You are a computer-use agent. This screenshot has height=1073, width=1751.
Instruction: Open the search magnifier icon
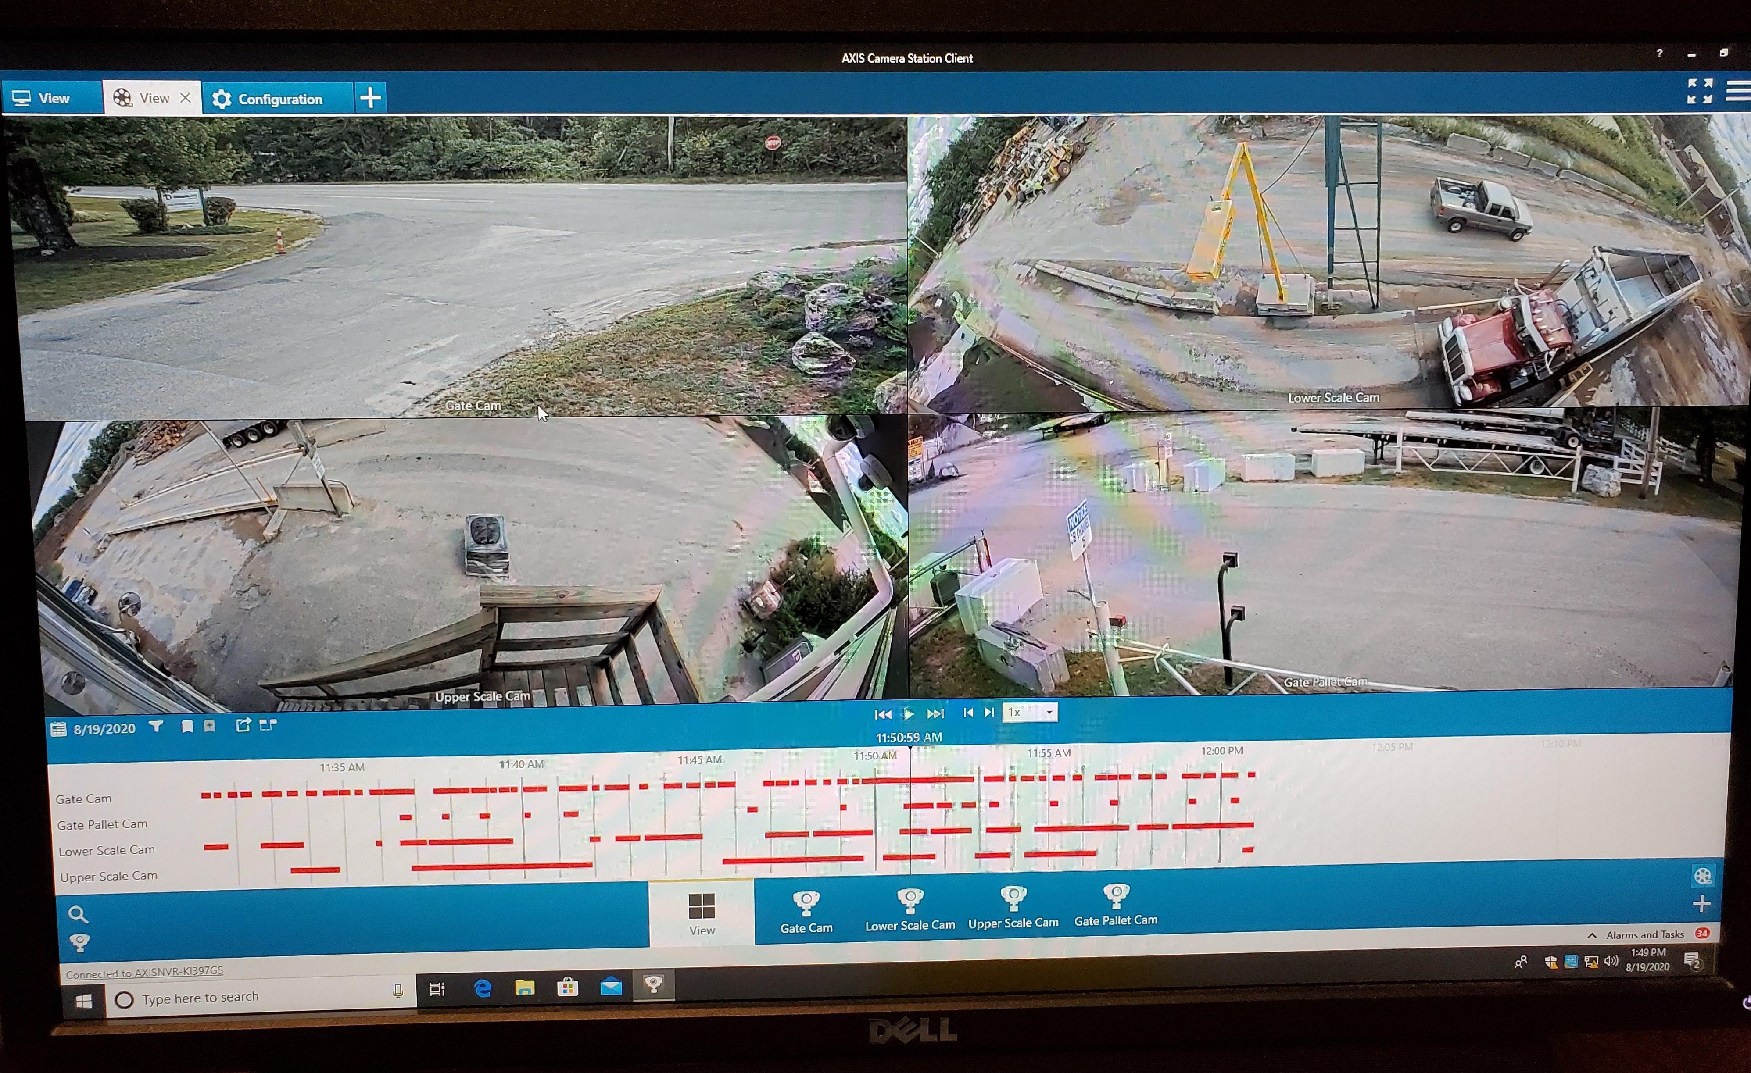tap(78, 914)
